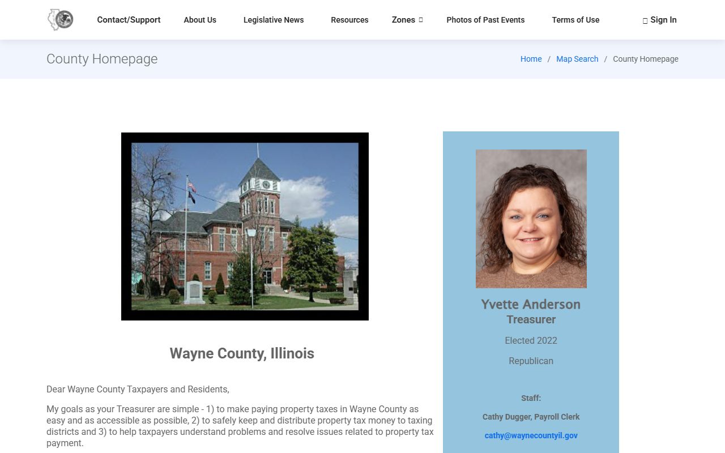Click the Illinois treasurers association logo
This screenshot has width=725, height=453.
pos(61,20)
